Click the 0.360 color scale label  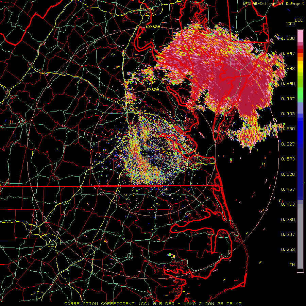click(x=288, y=220)
